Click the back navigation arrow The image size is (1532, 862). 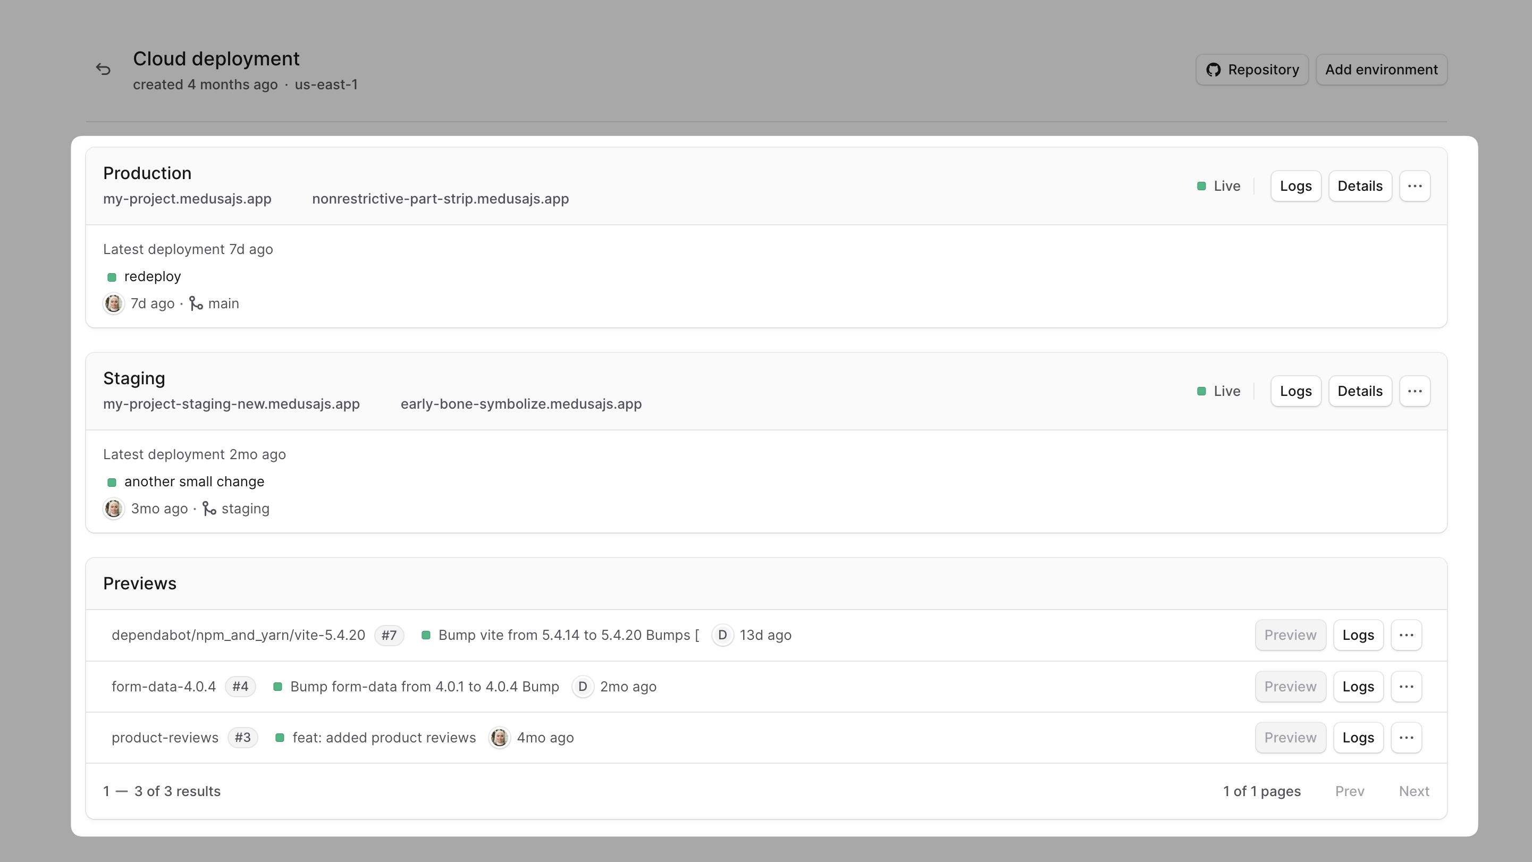(x=104, y=69)
